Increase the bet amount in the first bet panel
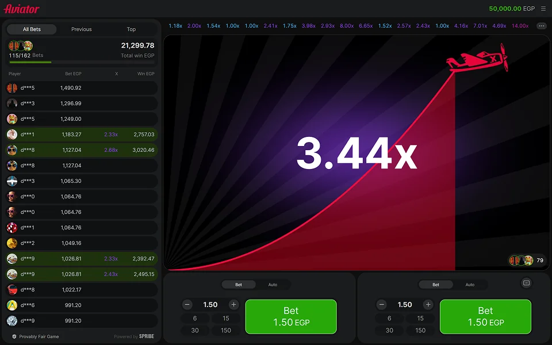The image size is (552, 345). point(233,305)
